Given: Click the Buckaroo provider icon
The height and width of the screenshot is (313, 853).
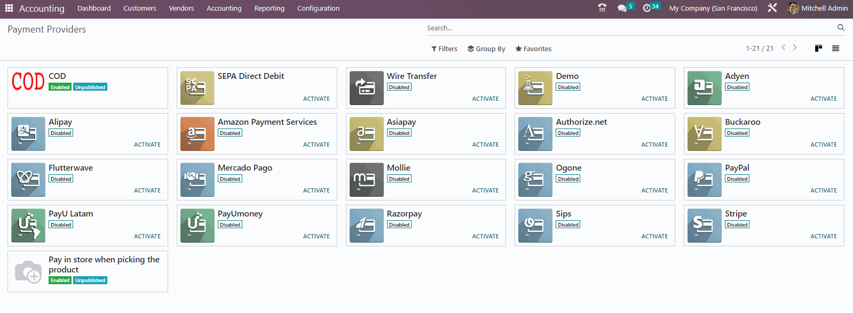Looking at the screenshot, I should click(x=705, y=134).
